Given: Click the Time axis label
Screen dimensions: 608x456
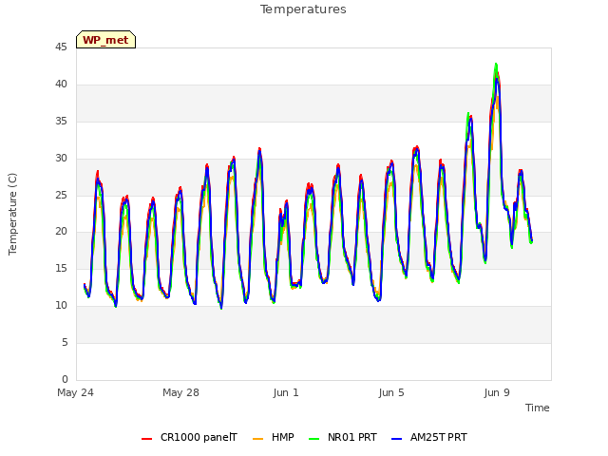Looking at the screenshot, I should tap(538, 408).
